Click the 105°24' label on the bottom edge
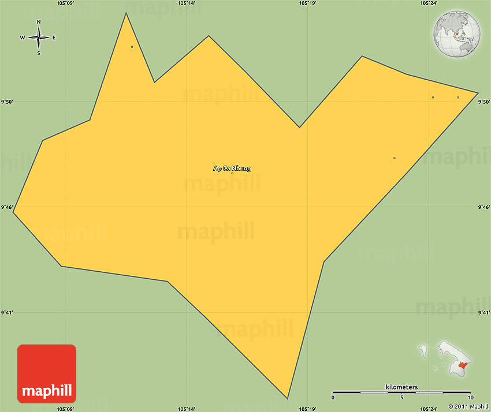 pos(428,409)
